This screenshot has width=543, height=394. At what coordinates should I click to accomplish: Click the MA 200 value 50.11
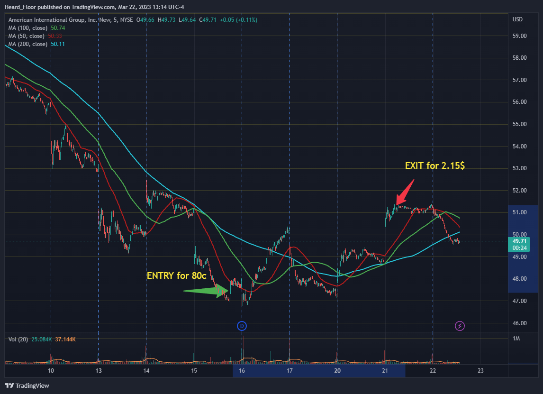pyautogui.click(x=57, y=44)
